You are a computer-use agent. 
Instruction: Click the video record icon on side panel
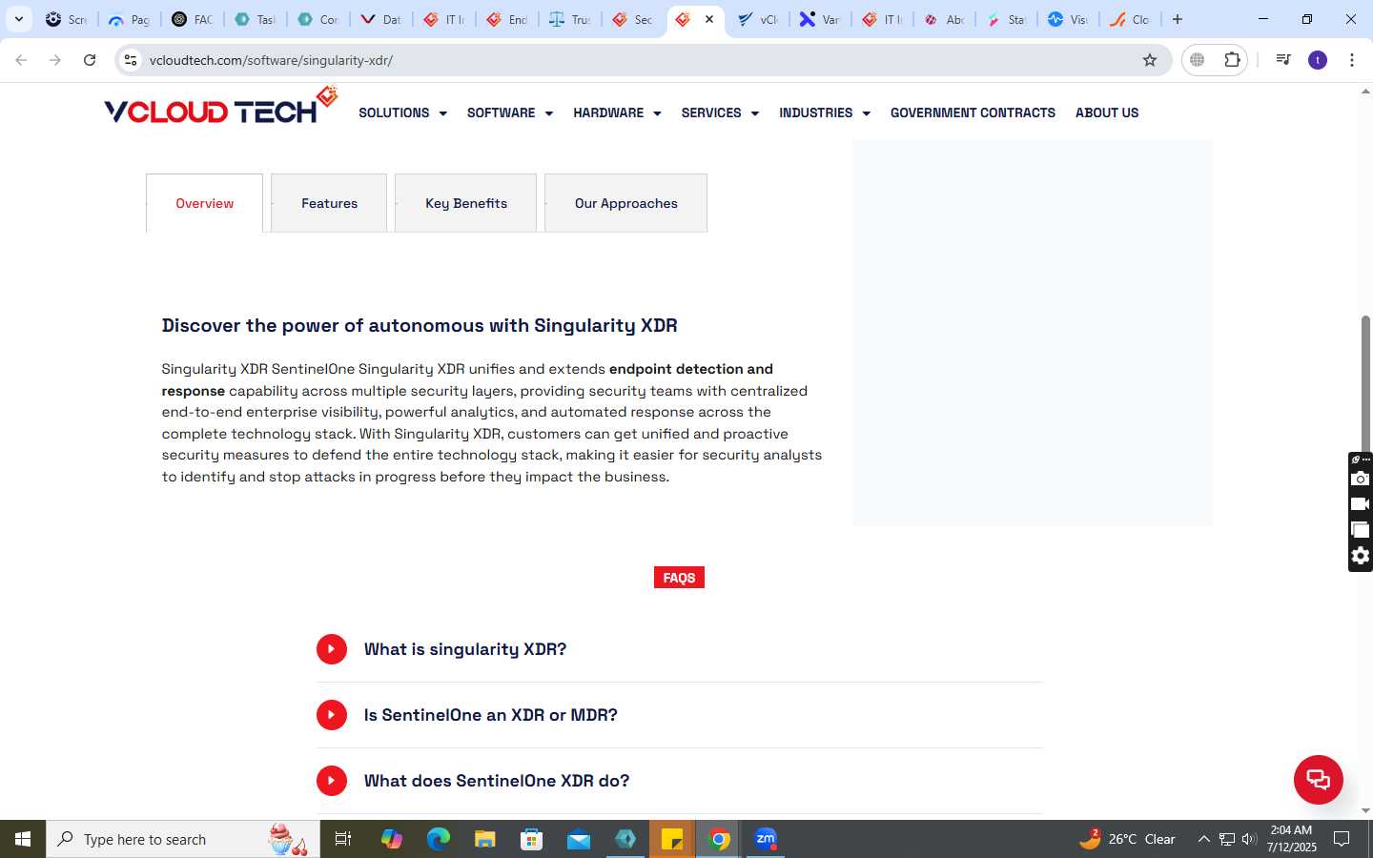click(1361, 504)
